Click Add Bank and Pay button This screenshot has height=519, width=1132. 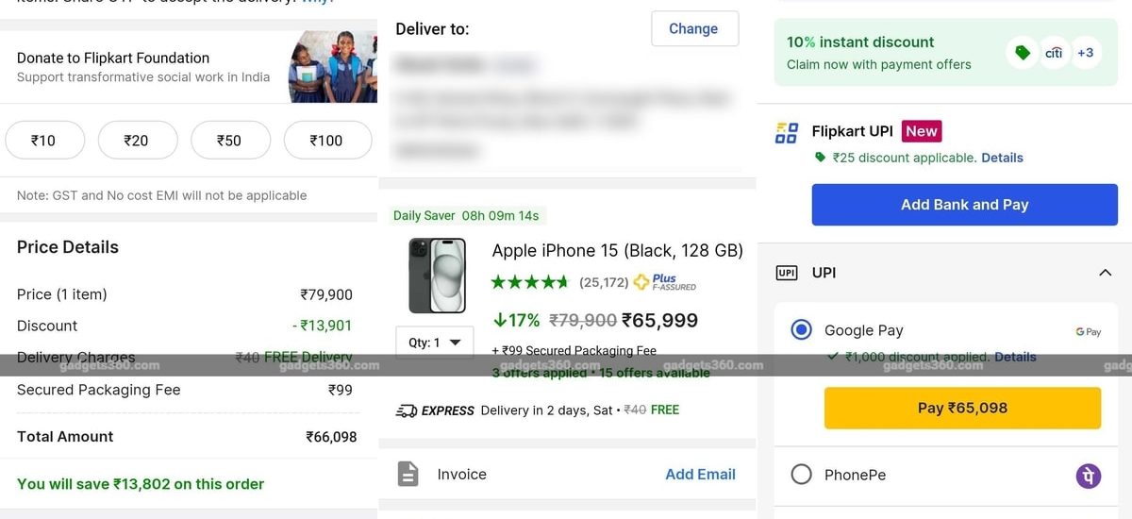point(964,205)
